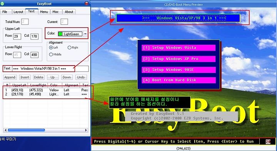Select Left alignment radio button
This screenshot has width=277, height=151.
(x=51, y=48)
